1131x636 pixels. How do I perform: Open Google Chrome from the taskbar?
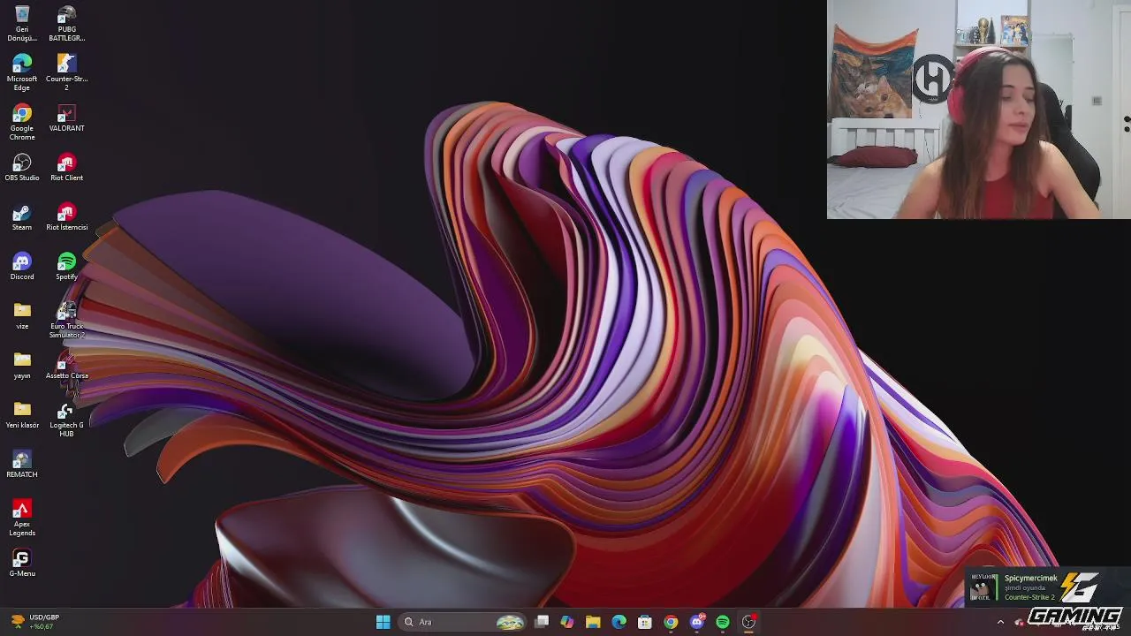click(x=671, y=622)
